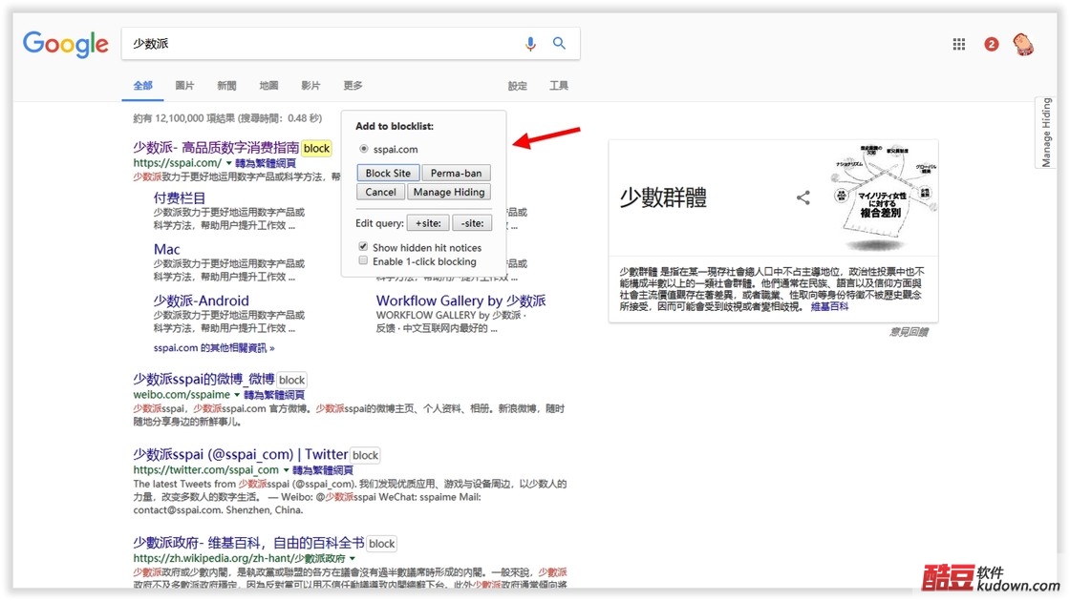
Task: Open 少数派sspai Twitter result
Action: tap(240, 454)
